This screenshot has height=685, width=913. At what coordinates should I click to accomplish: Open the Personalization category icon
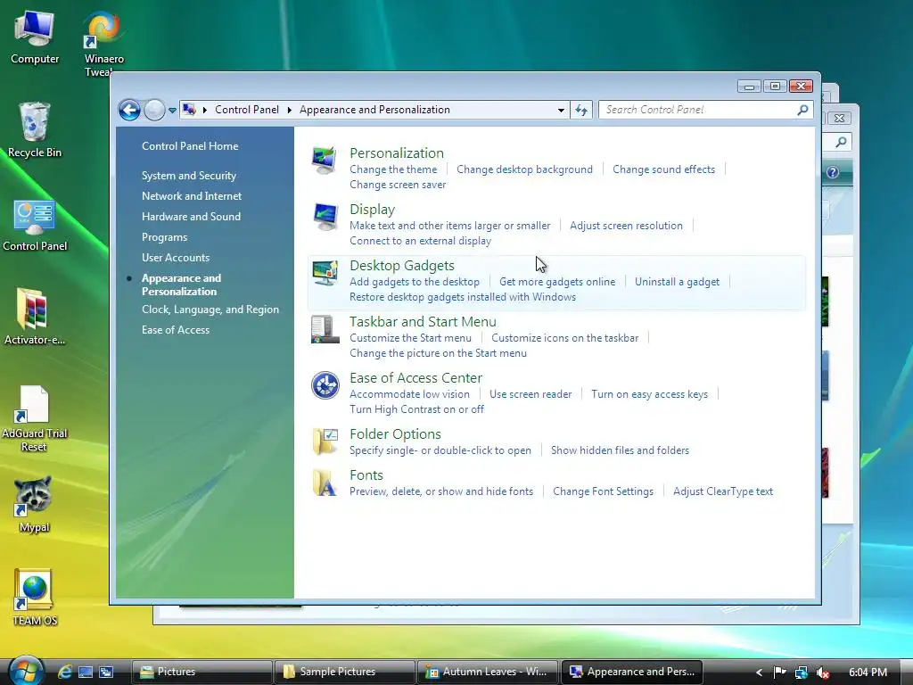pos(325,160)
